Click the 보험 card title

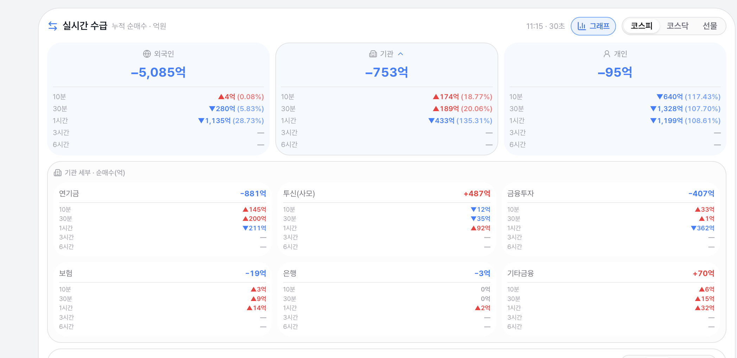pyautogui.click(x=66, y=273)
